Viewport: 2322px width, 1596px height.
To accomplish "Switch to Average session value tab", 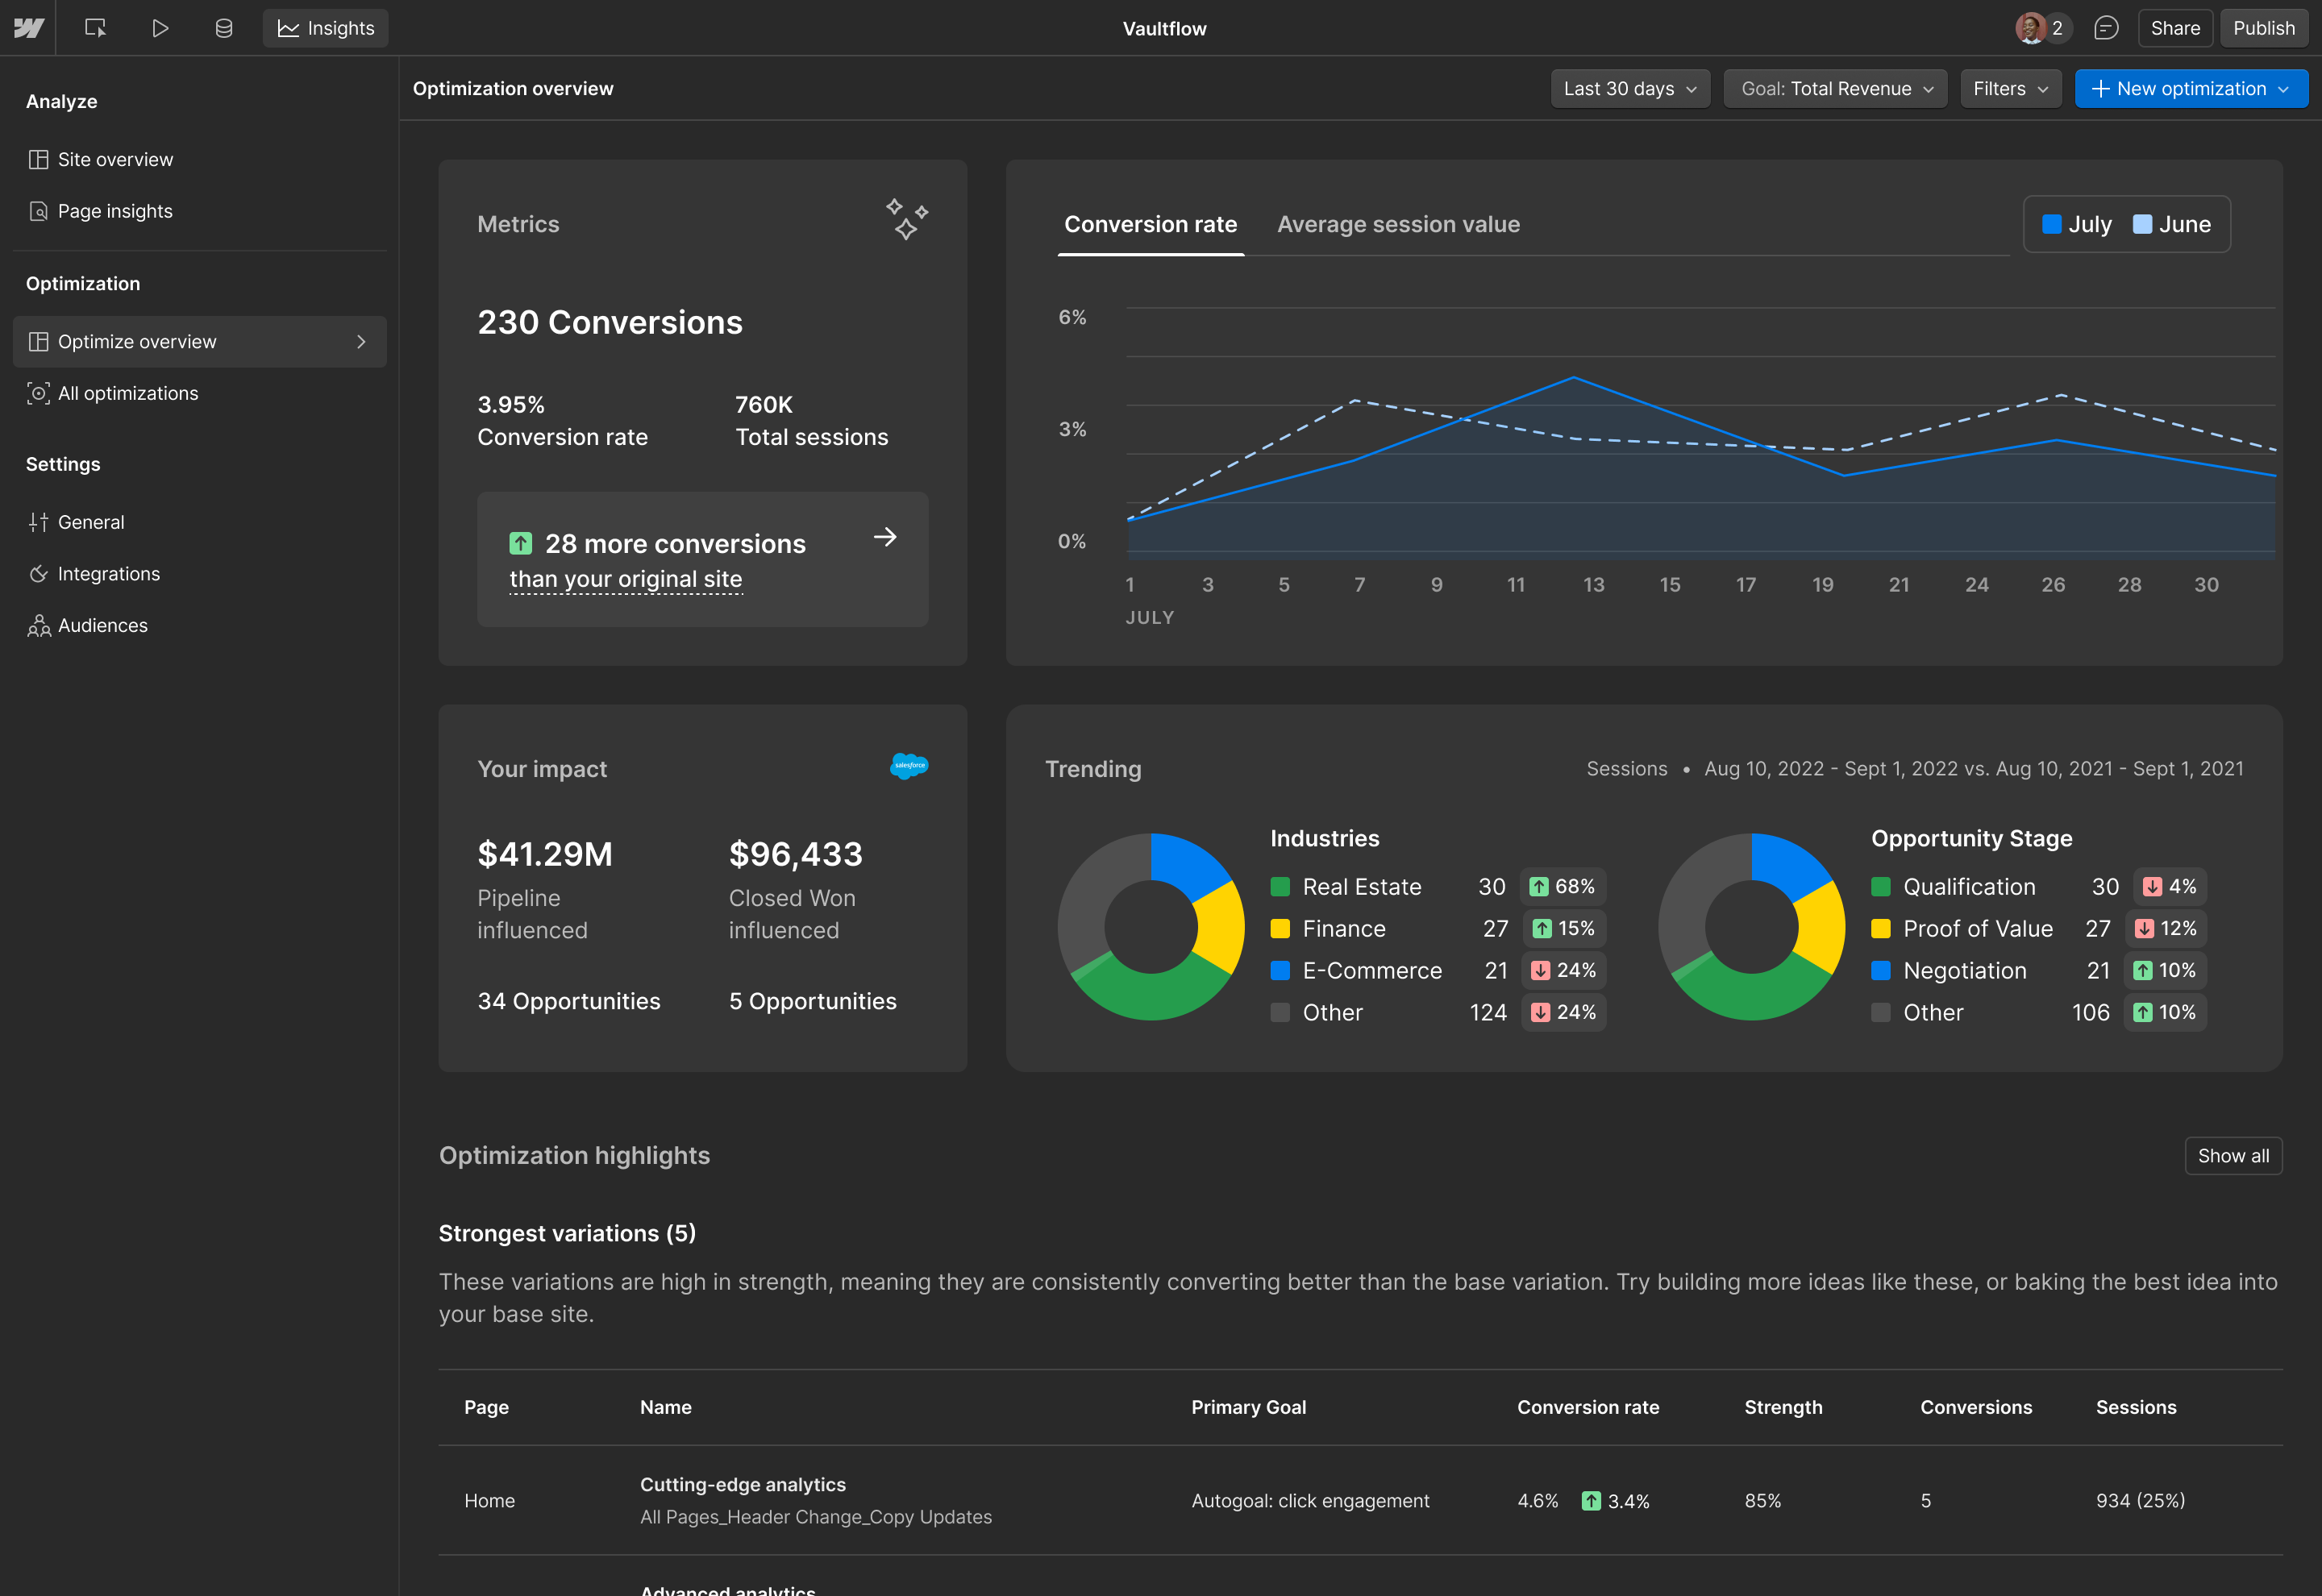I will 1398,224.
